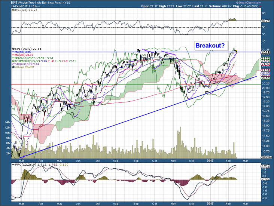Click the Last 22.11 value in header
The height and width of the screenshot is (206, 274).
coord(200,6)
